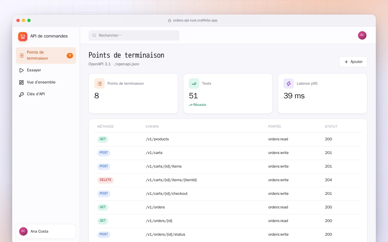Select the GET badge for /v1/products
Viewport: 388px width, 242px height.
[x=103, y=139]
